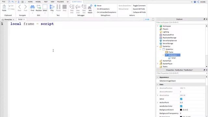
Task: Collapse the Appearance properties section
Action: click(158, 77)
